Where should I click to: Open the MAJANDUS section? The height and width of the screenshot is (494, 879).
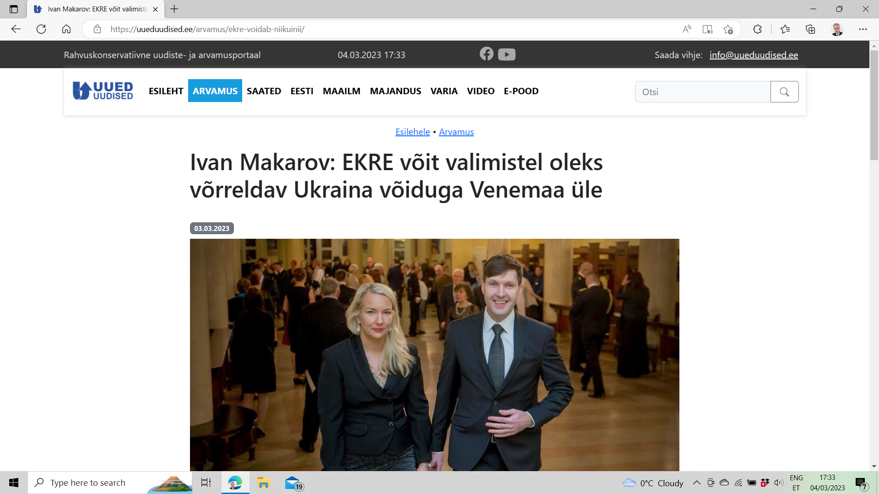coord(396,91)
